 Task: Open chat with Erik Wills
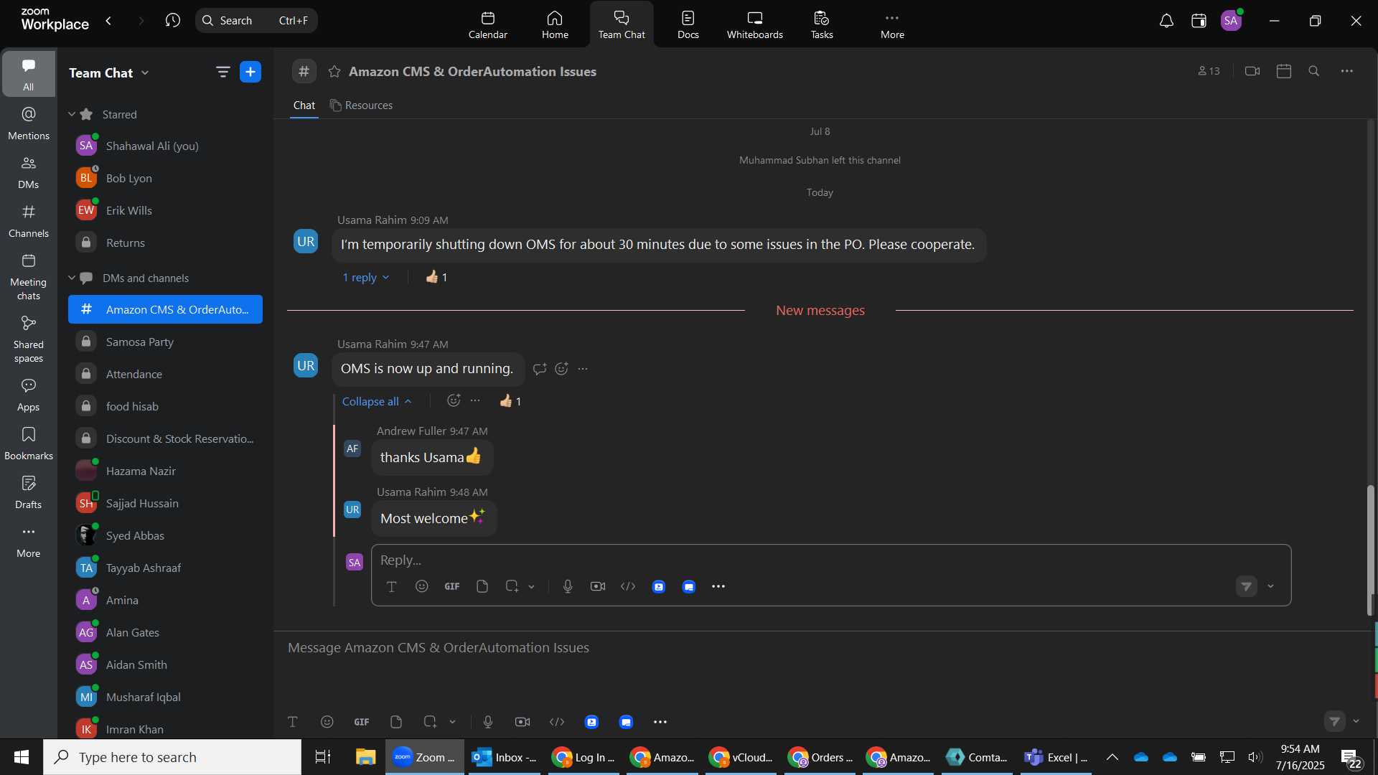pyautogui.click(x=165, y=210)
